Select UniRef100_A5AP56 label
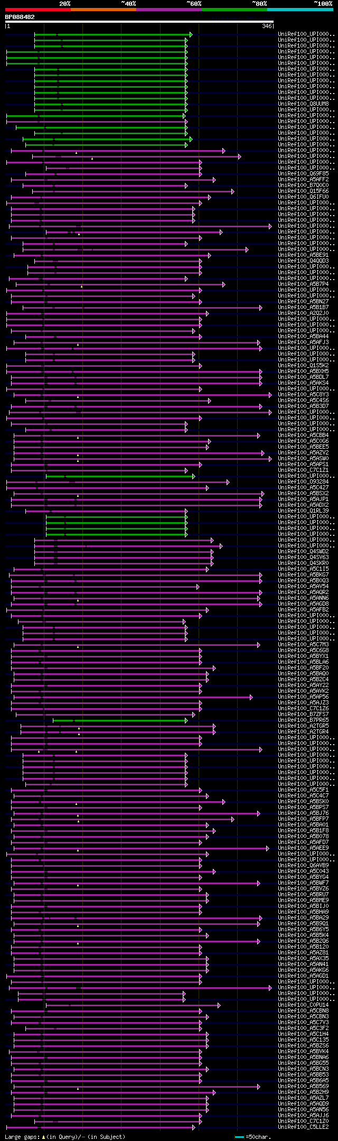Viewport: 338px width, 1141px height. [x=303, y=697]
